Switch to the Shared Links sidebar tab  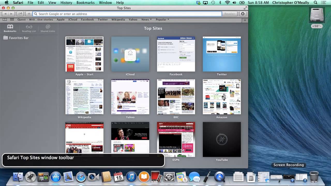click(x=48, y=28)
